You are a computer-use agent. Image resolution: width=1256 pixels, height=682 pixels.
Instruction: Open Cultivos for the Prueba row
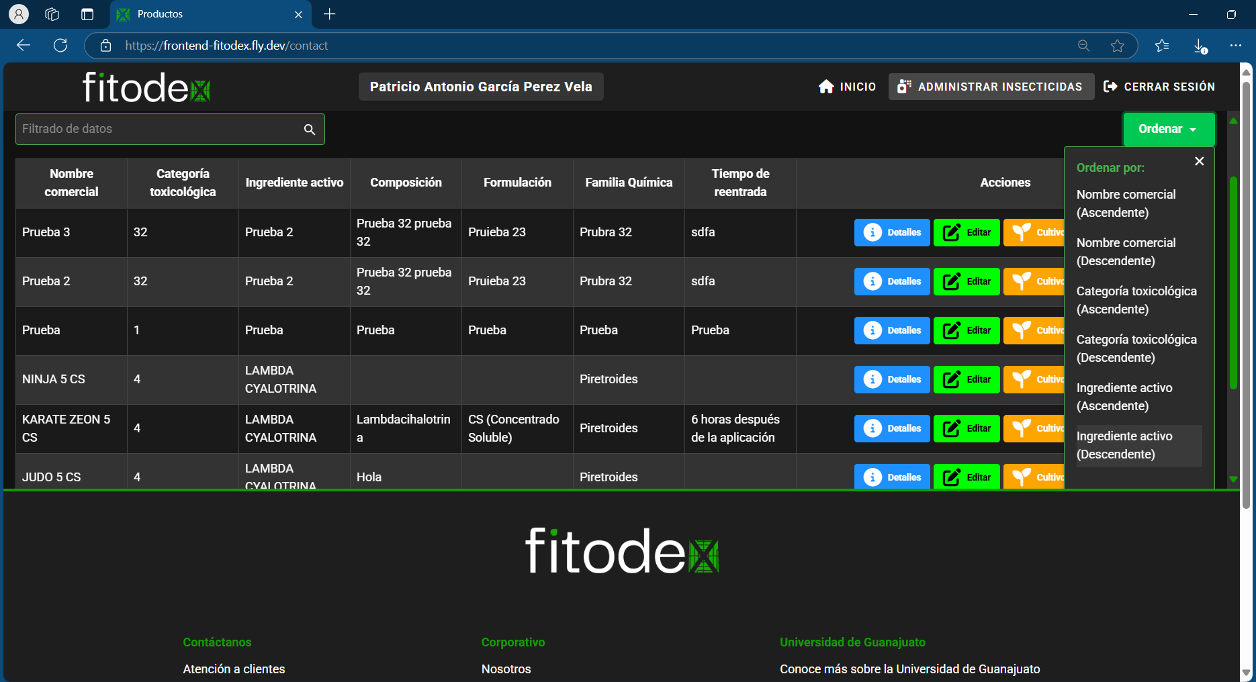coord(1034,330)
